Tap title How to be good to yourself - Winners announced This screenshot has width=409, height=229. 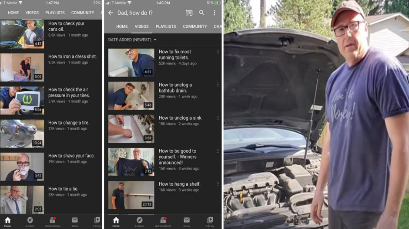click(178, 157)
